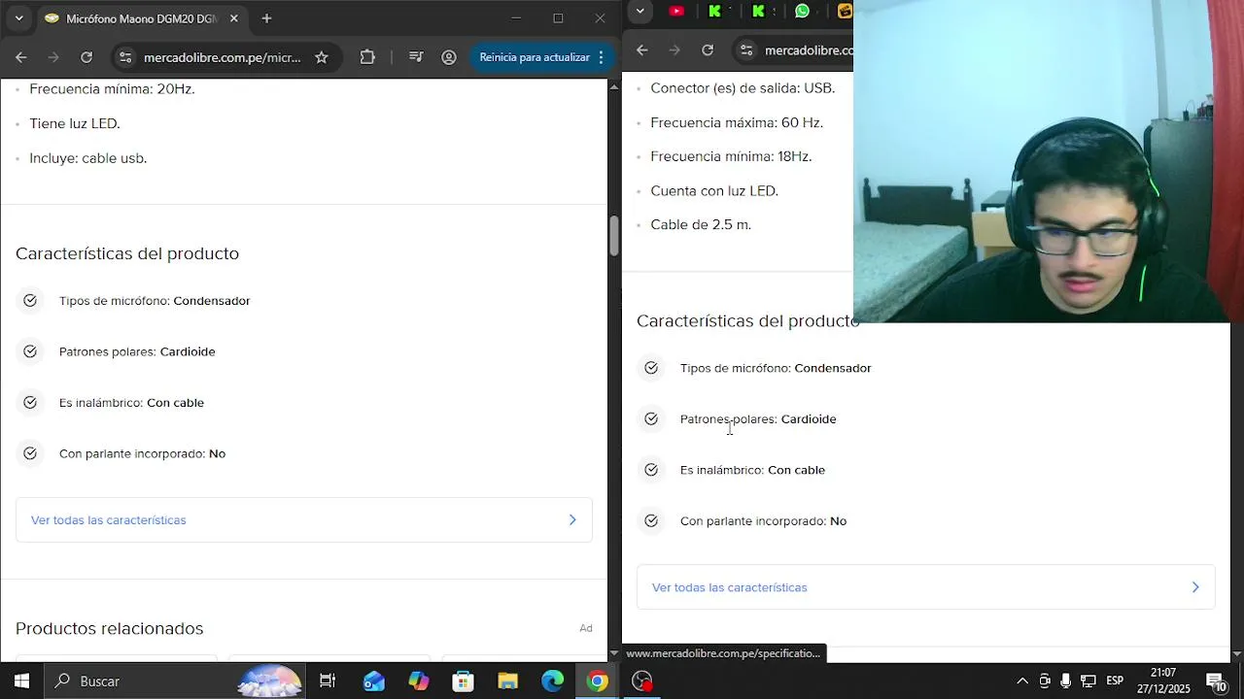Click check icon beside left 'Patrones polares'
Viewport: 1244px width, 699px height.
coord(30,351)
